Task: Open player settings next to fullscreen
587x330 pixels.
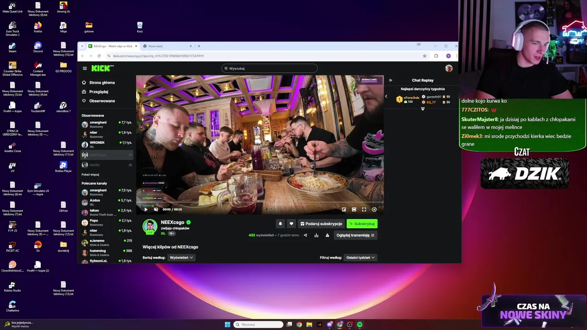Action: click(x=374, y=209)
